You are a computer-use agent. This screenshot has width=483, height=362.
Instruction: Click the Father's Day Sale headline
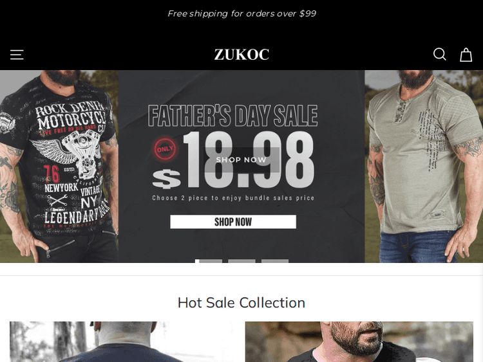point(233,116)
